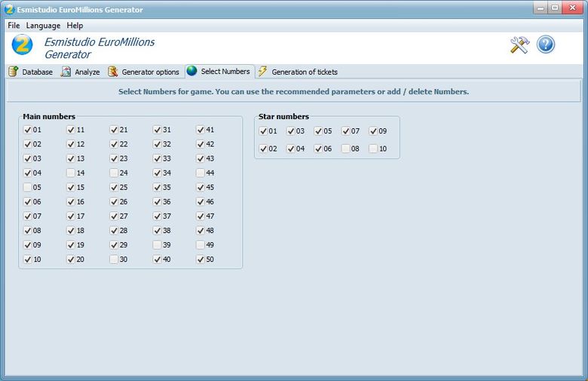Switch to the Select Numbers tab
Viewport: 588px width, 381px height.
[x=220, y=72]
